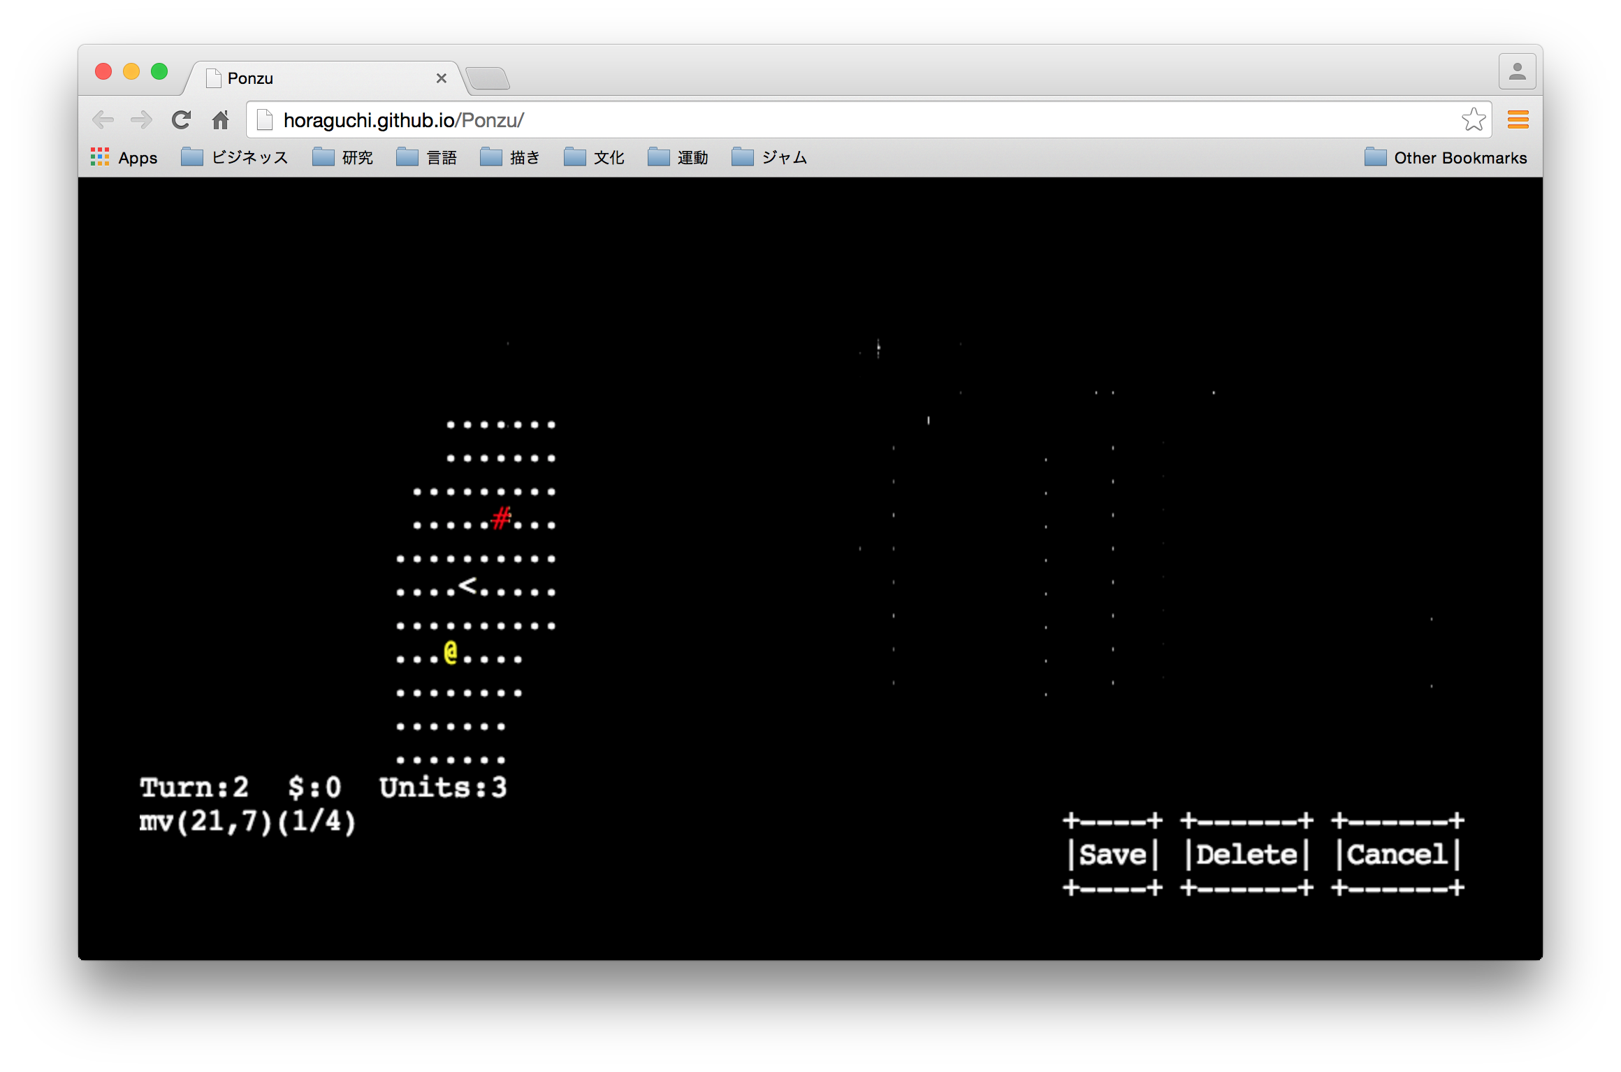Close the Ponzu tab
This screenshot has width=1621, height=1072.
(441, 78)
